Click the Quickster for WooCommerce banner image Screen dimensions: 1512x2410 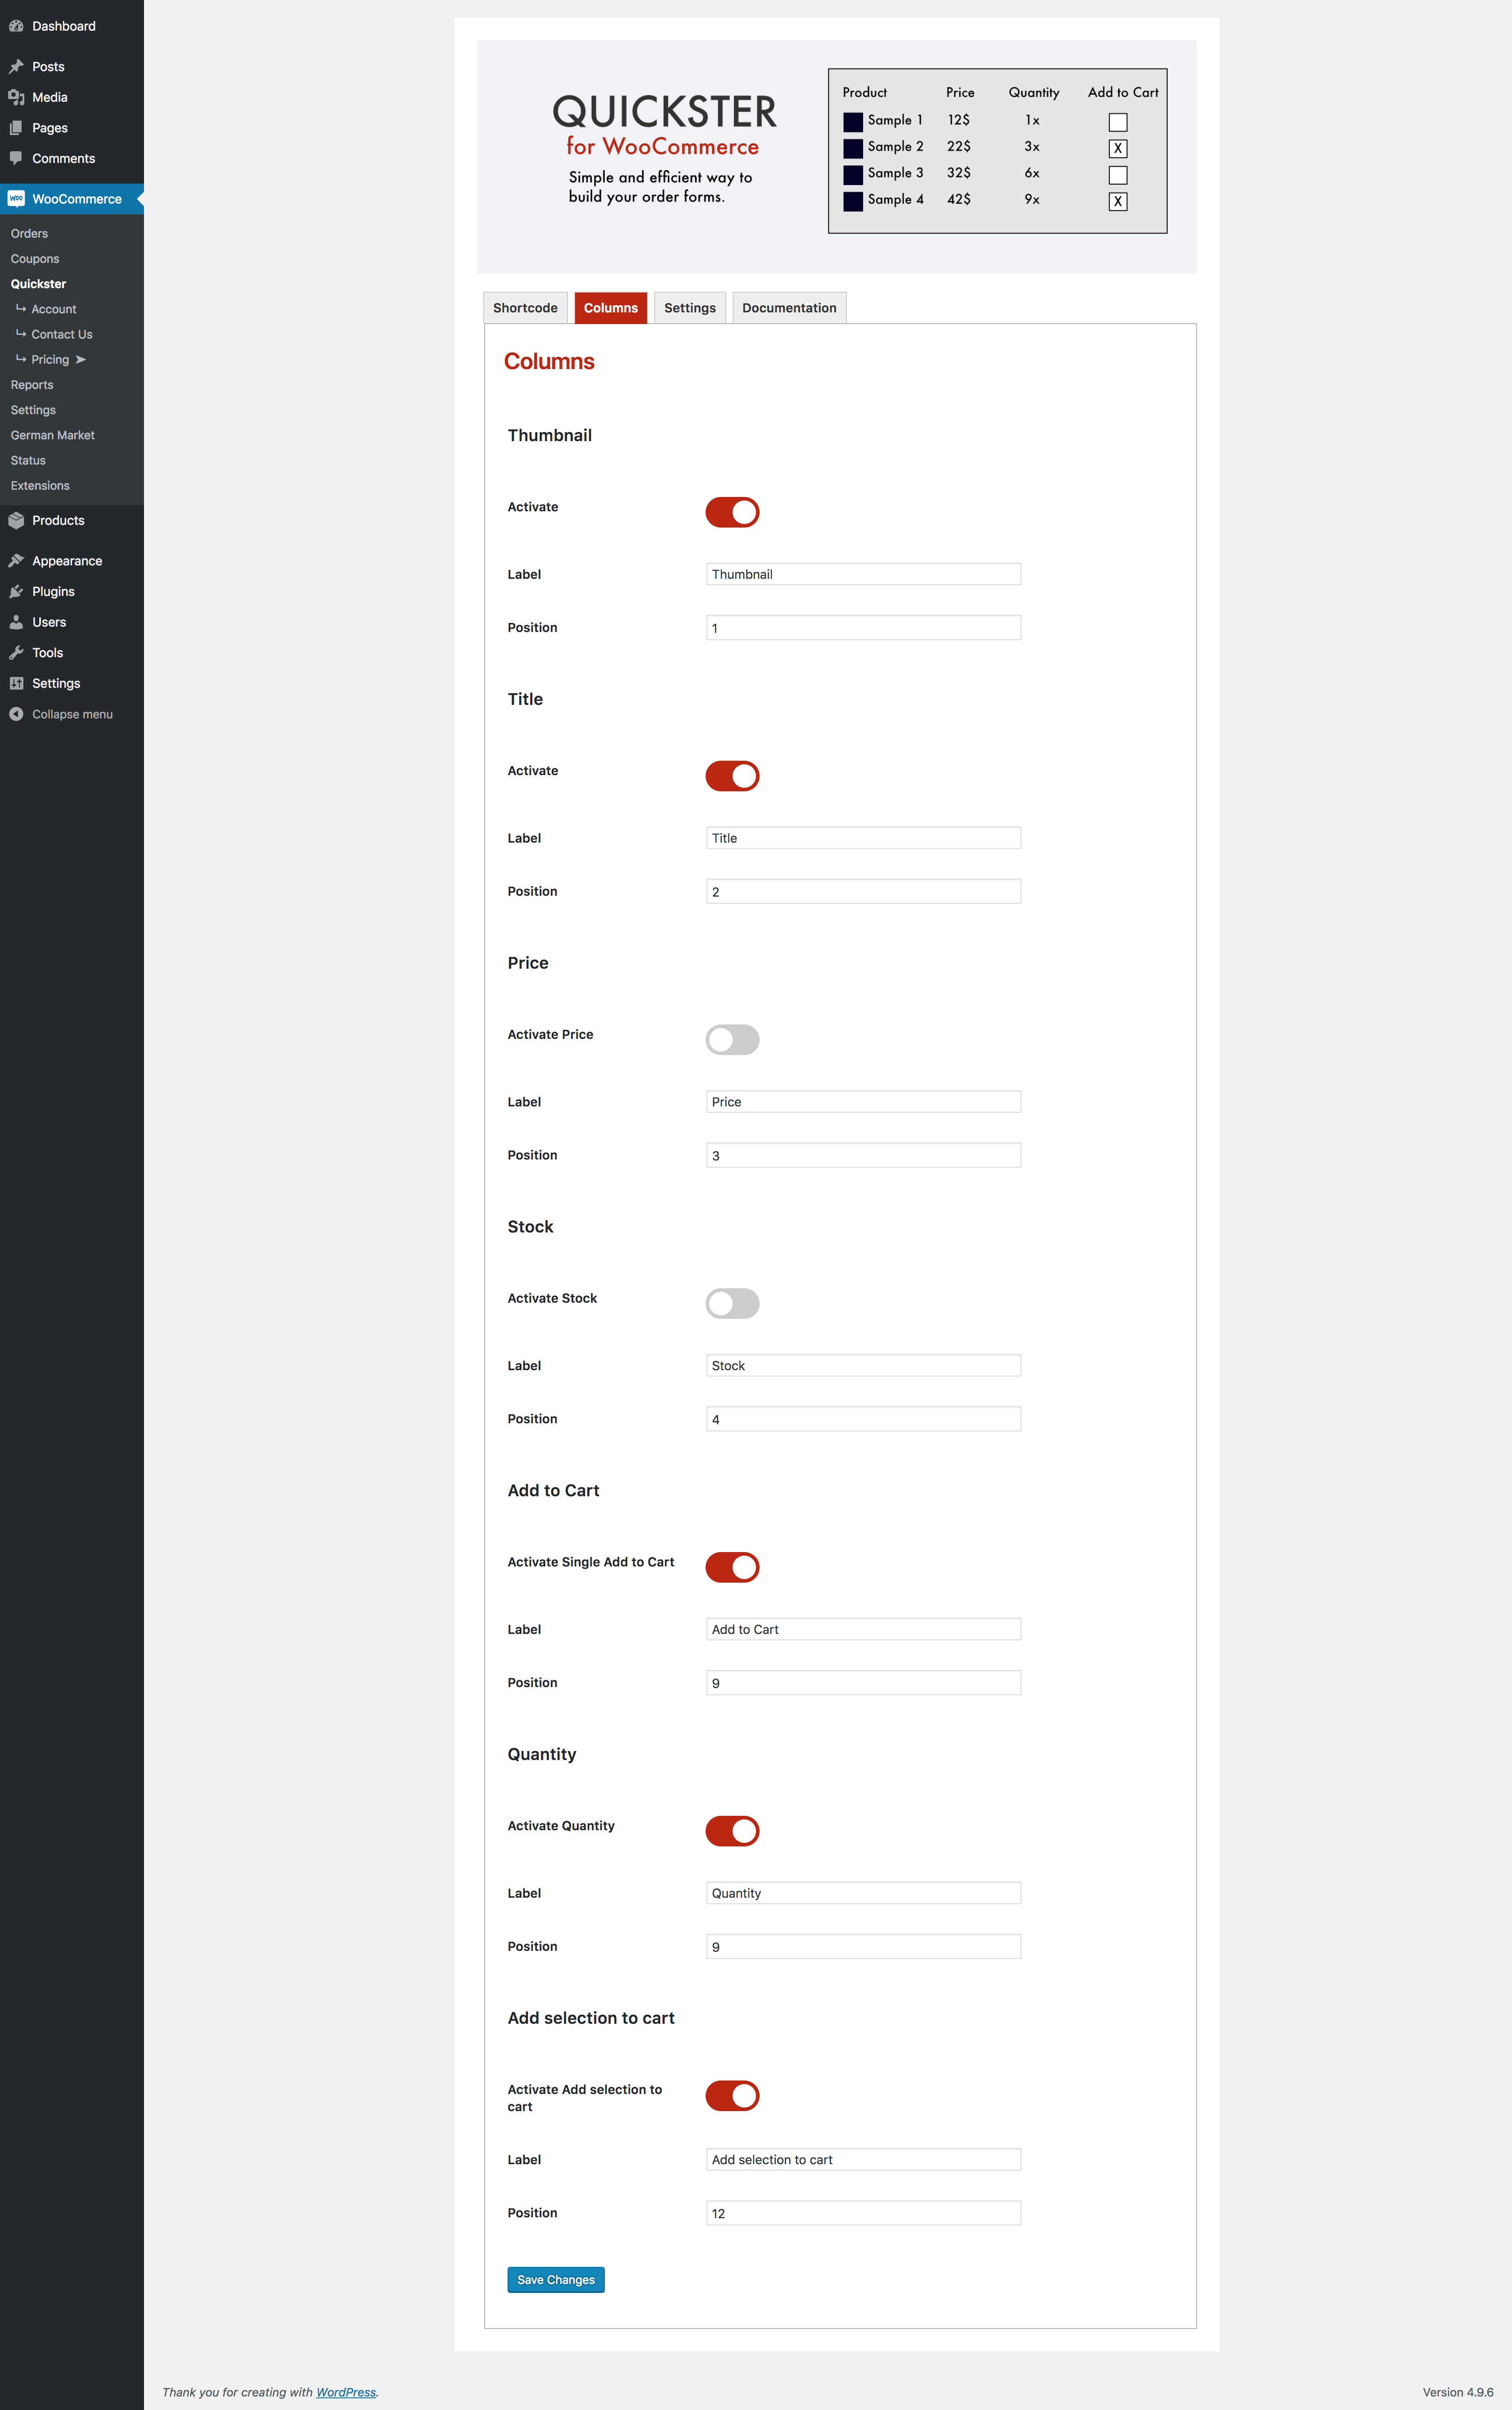pyautogui.click(x=836, y=157)
